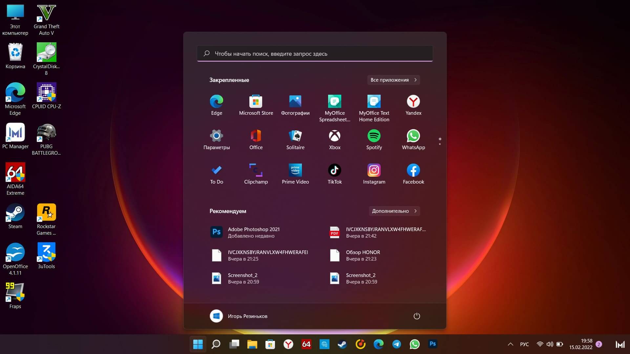Expand the Все приложения list
Screen dimensions: 630x354
pyautogui.click(x=393, y=80)
